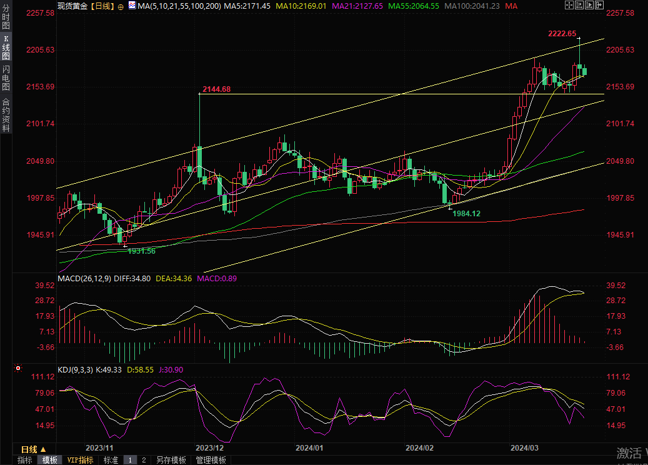The width and height of the screenshot is (648, 465).
Task: Click the red KDJ panel marker icon
Action: [17, 369]
